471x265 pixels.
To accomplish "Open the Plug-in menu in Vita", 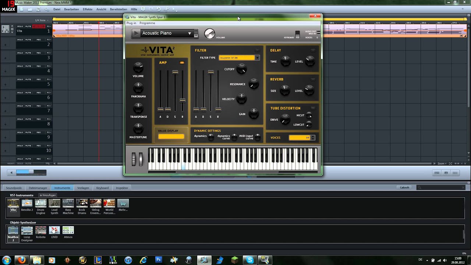I will (131, 23).
